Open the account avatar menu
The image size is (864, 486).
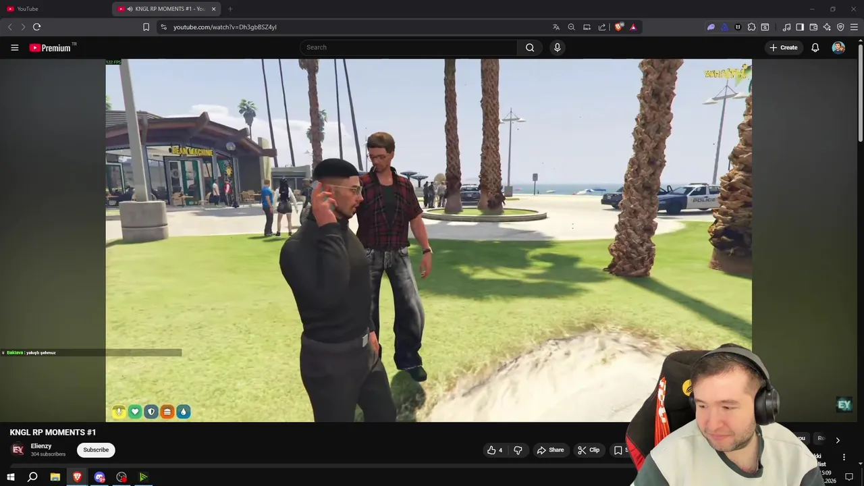coord(838,47)
